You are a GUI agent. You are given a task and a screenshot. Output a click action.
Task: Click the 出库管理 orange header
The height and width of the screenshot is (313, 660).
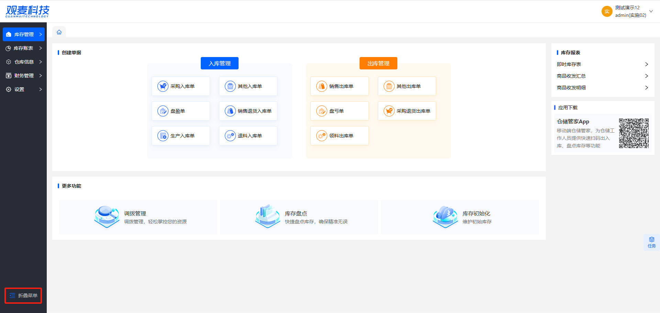(378, 63)
